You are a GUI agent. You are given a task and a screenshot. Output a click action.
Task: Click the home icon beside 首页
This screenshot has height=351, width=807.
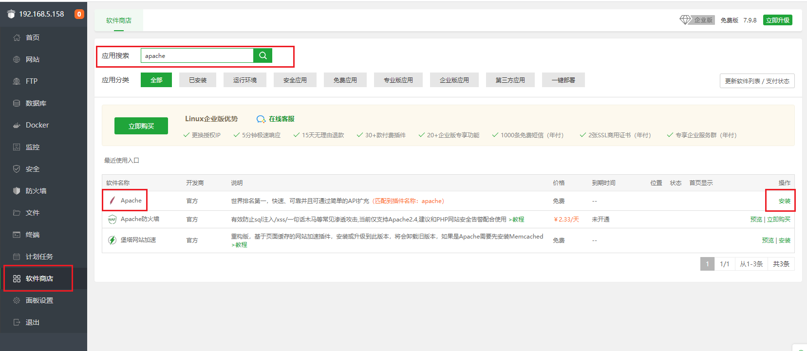17,37
